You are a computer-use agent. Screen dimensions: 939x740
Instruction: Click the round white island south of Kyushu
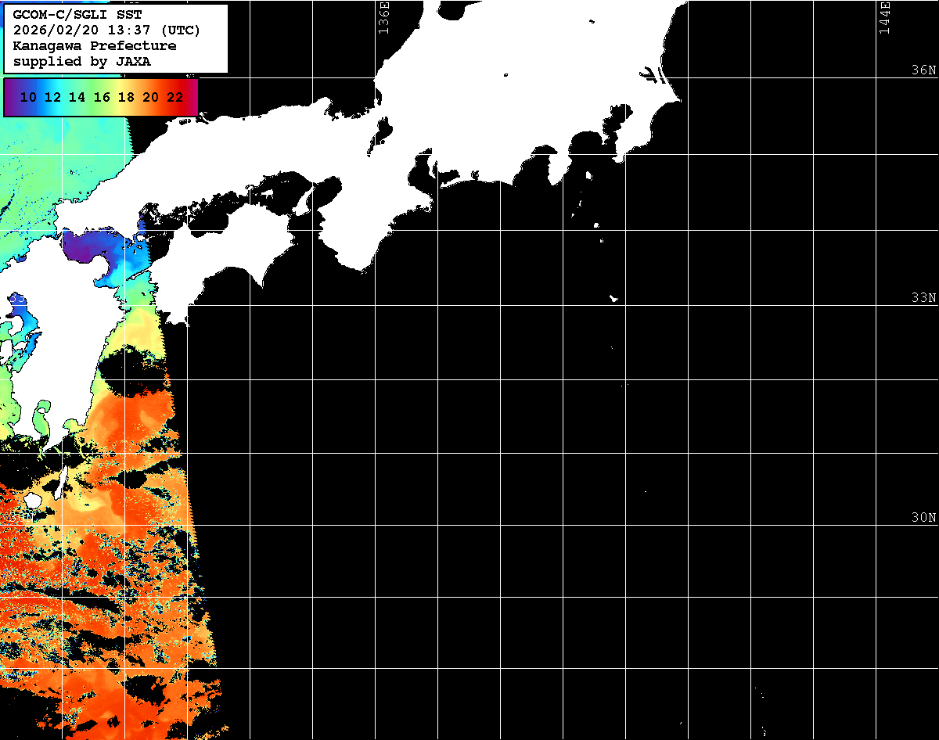pyautogui.click(x=32, y=499)
